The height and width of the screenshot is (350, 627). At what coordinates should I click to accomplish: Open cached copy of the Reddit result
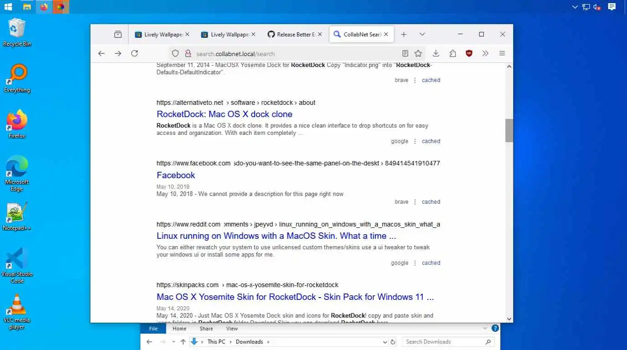[431, 263]
